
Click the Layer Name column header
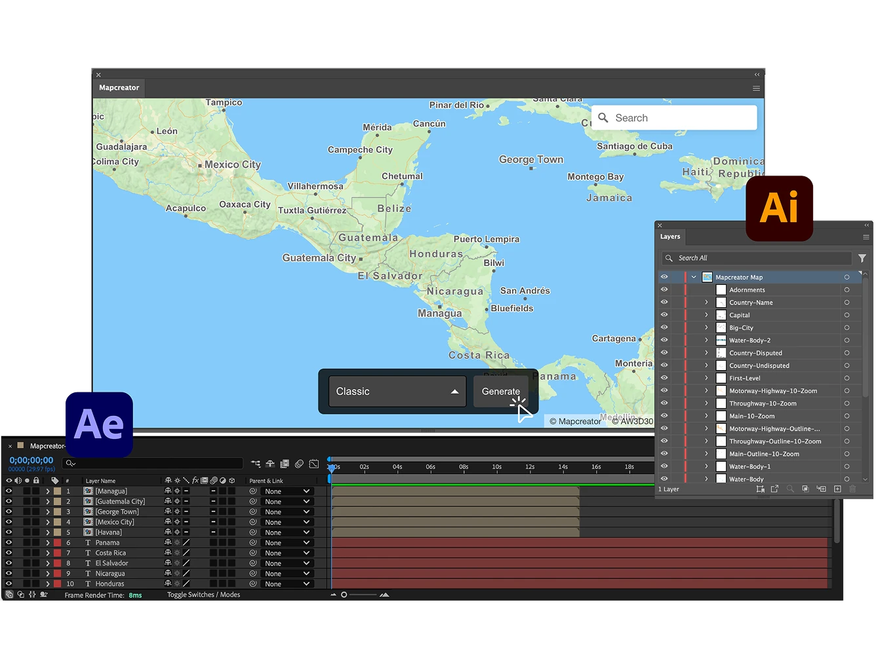tap(100, 481)
